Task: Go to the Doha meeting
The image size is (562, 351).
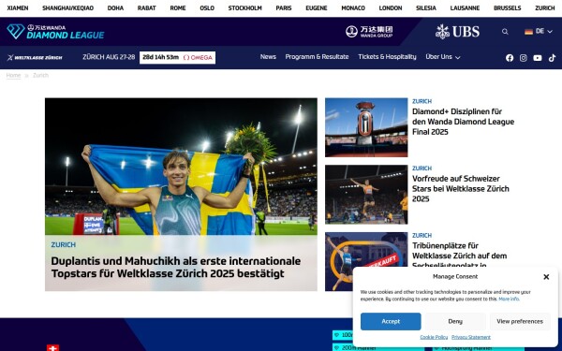Action: pos(115,7)
